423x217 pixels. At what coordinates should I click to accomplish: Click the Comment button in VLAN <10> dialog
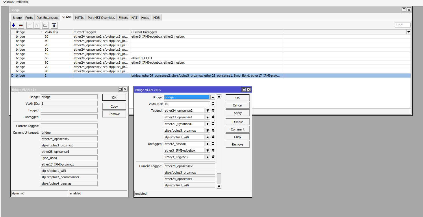pyautogui.click(x=238, y=129)
